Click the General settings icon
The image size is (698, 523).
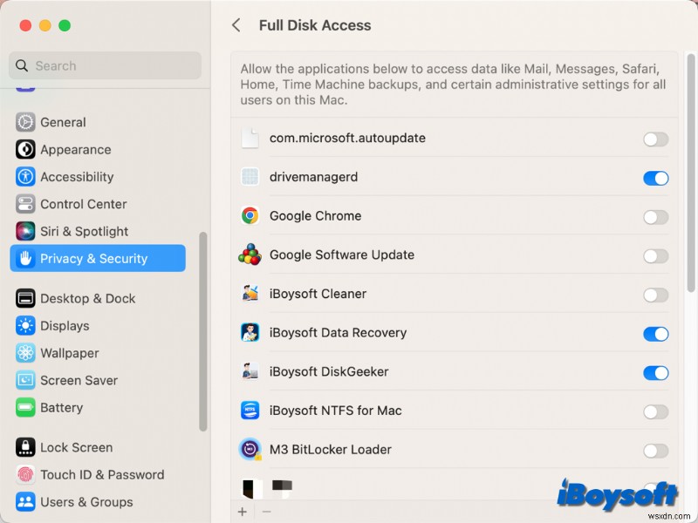click(x=25, y=122)
